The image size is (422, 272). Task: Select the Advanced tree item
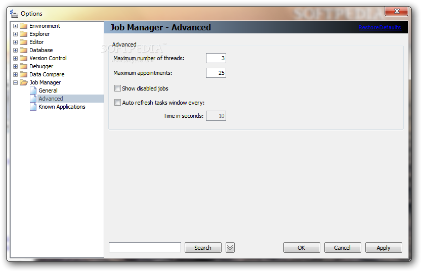(x=51, y=99)
